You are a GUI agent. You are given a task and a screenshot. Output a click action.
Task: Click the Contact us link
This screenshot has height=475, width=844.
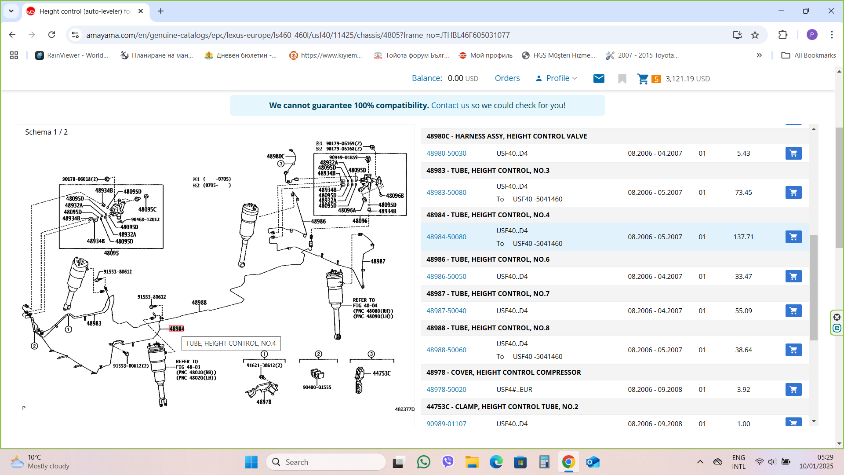450,106
